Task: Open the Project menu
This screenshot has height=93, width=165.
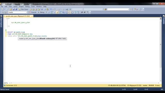Action: click(21, 6)
